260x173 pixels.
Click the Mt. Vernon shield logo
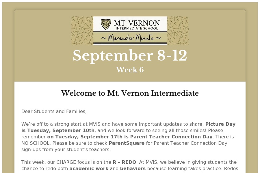click(x=106, y=24)
